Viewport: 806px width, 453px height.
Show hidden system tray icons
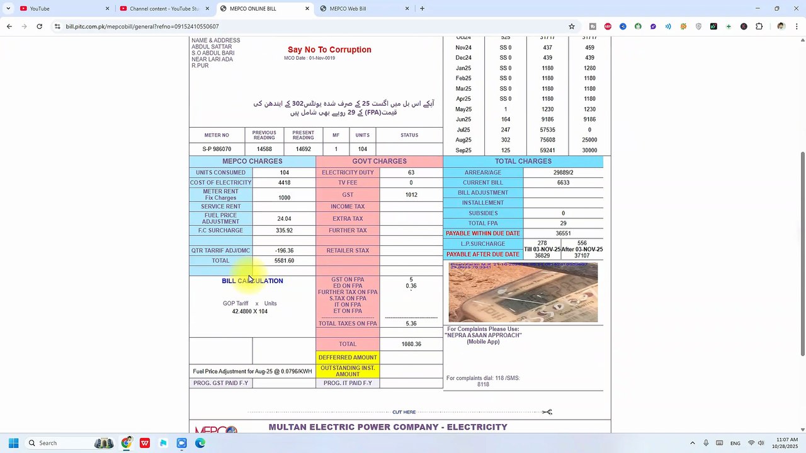tap(693, 443)
